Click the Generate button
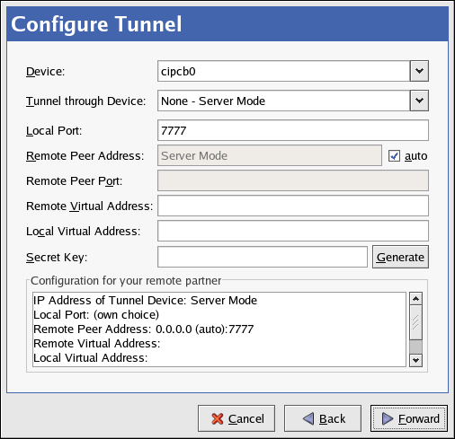 tap(400, 257)
